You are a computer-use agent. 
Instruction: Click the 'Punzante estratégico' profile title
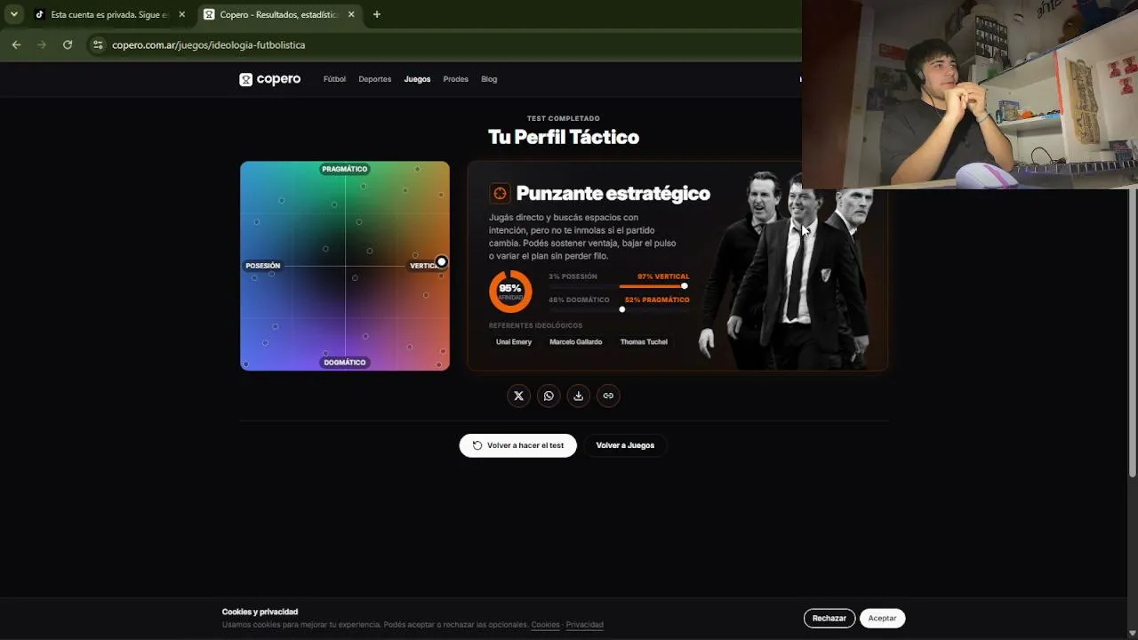613,194
